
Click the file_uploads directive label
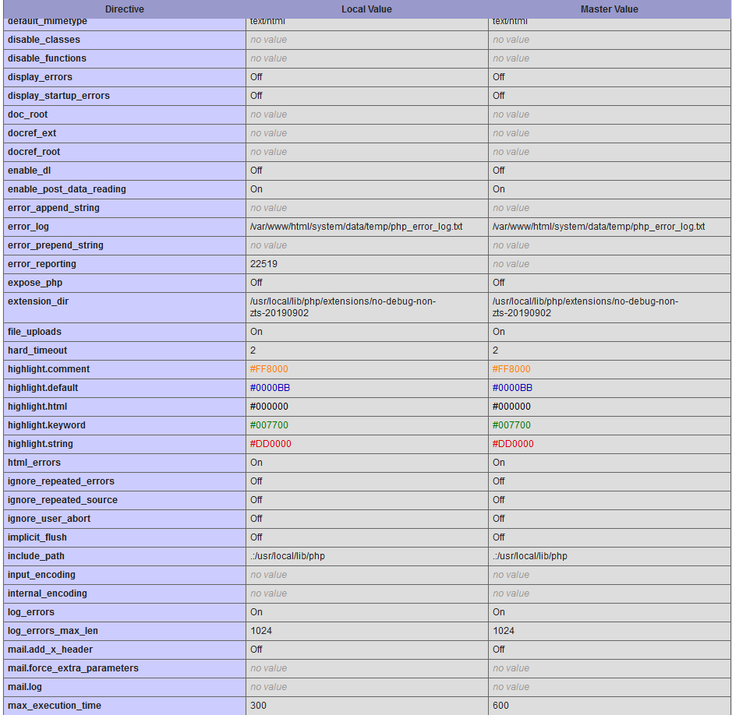pos(34,332)
